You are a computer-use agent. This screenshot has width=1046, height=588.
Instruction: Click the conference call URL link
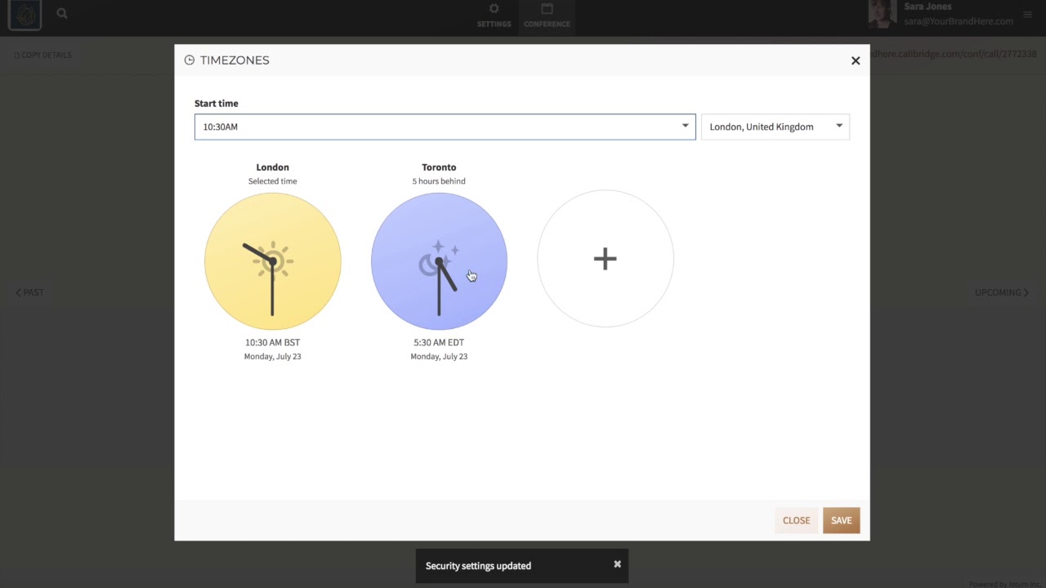click(953, 54)
